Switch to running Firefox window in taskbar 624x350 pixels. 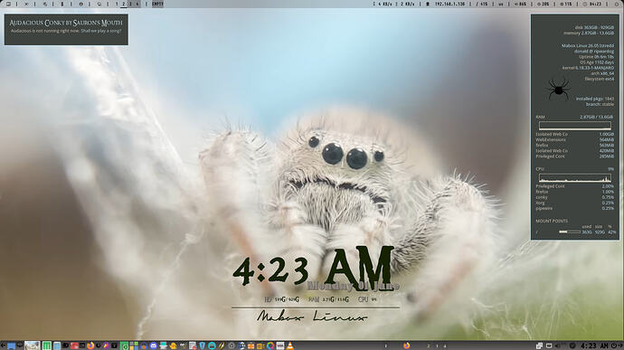pos(406,345)
